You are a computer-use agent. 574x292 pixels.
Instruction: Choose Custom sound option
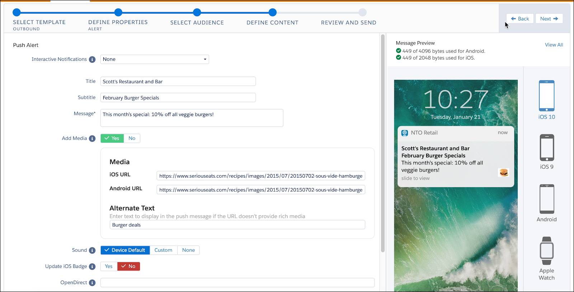(x=163, y=250)
